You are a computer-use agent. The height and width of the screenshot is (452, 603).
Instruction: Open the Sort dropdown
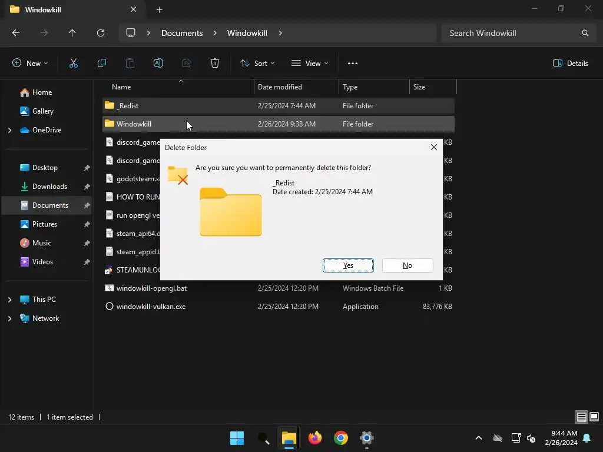click(257, 64)
